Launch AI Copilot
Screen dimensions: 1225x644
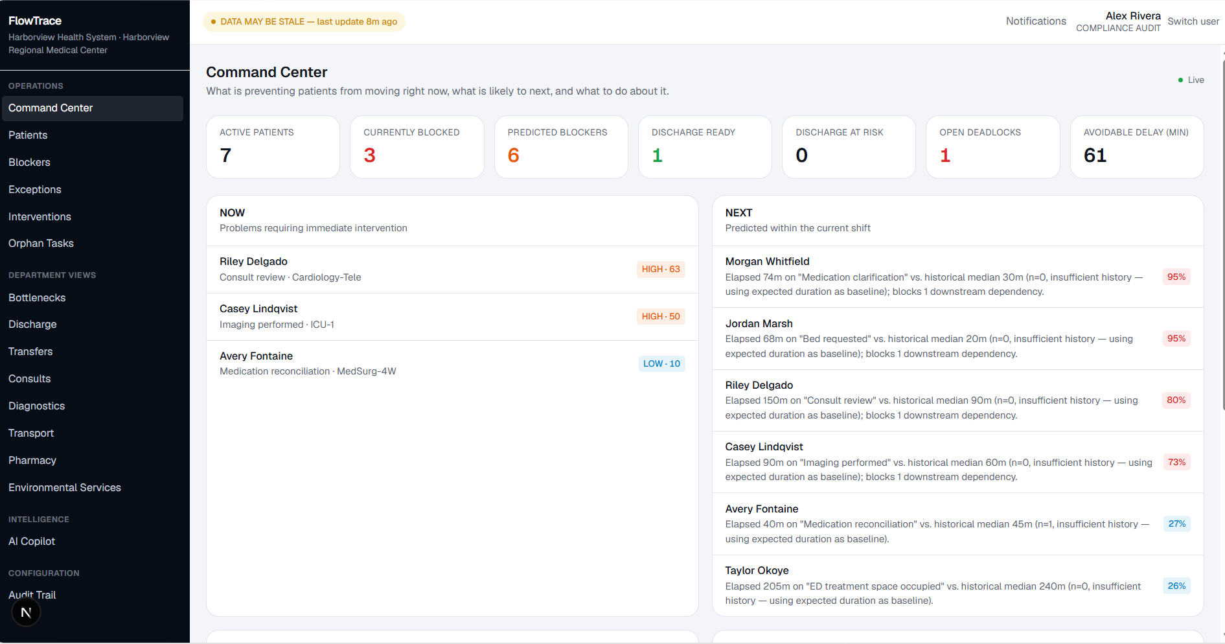coord(93,542)
